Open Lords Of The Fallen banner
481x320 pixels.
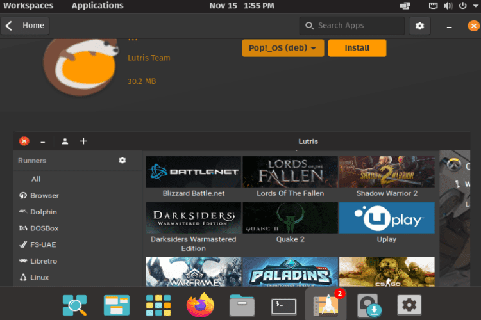290,172
